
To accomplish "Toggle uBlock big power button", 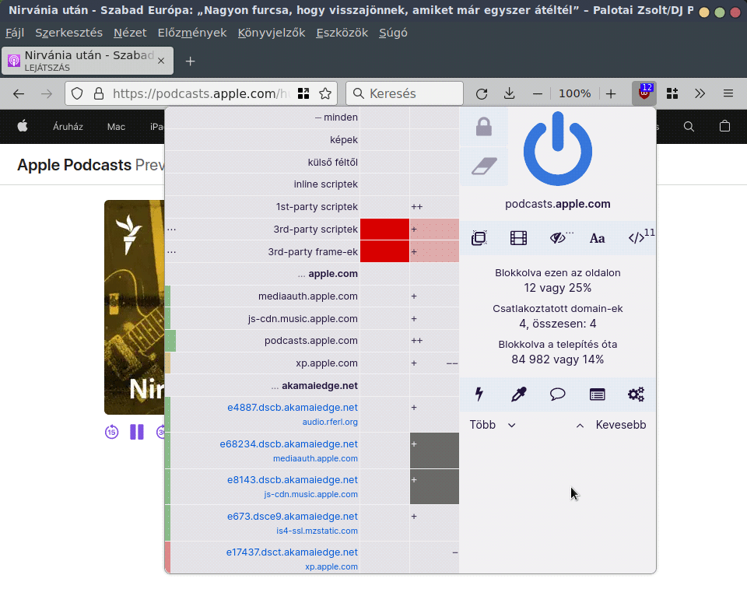I will click(557, 149).
